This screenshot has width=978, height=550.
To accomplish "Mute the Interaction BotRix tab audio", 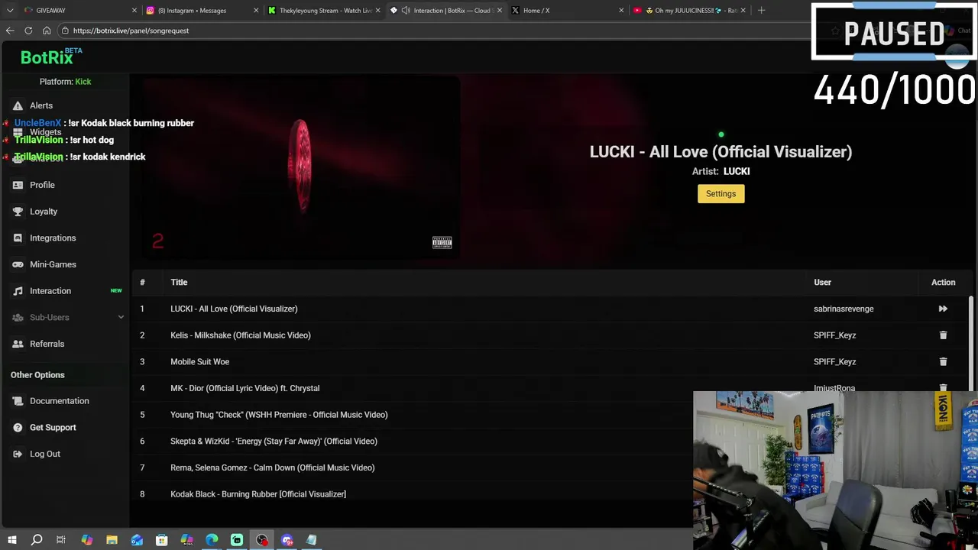I will (406, 11).
